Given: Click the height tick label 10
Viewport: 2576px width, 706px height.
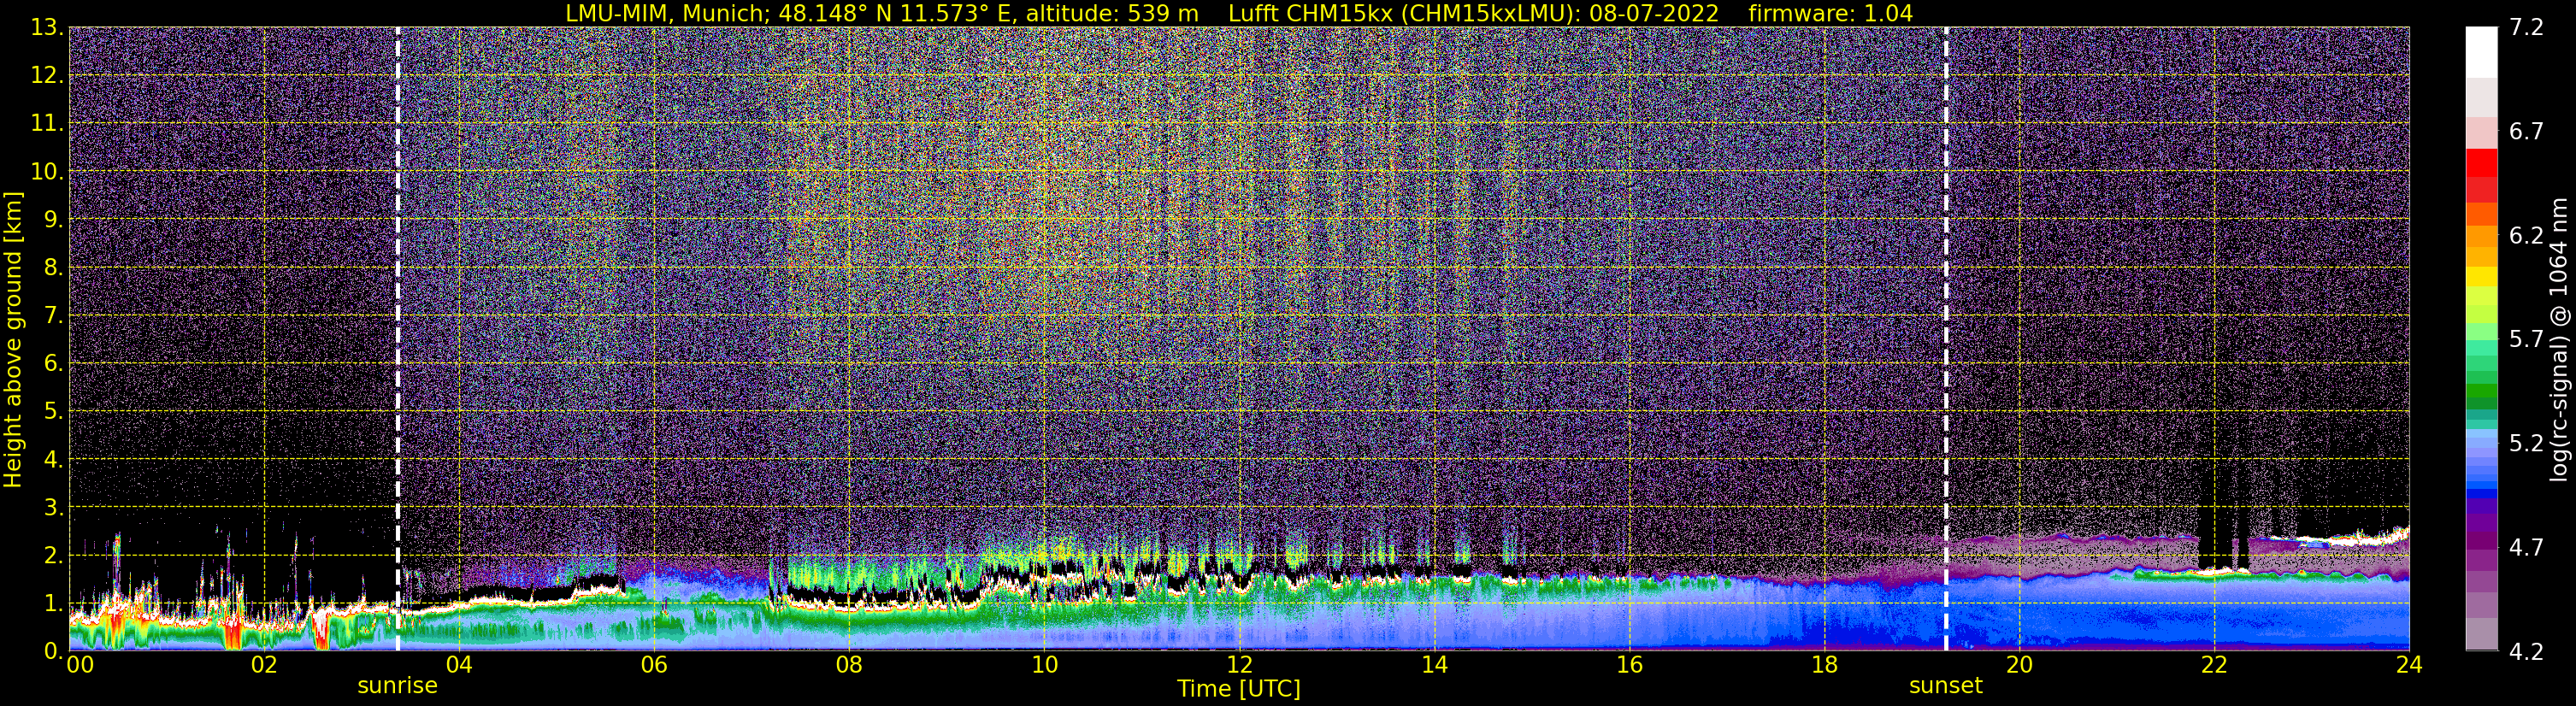Looking at the screenshot, I should [x=48, y=171].
